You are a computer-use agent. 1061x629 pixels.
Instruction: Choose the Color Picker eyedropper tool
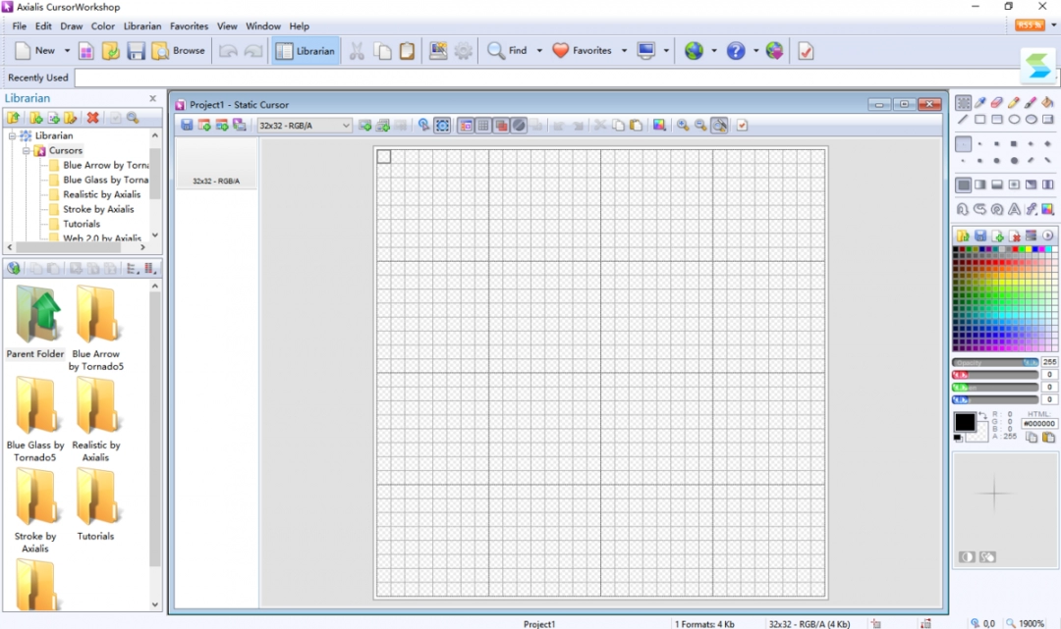coord(980,102)
